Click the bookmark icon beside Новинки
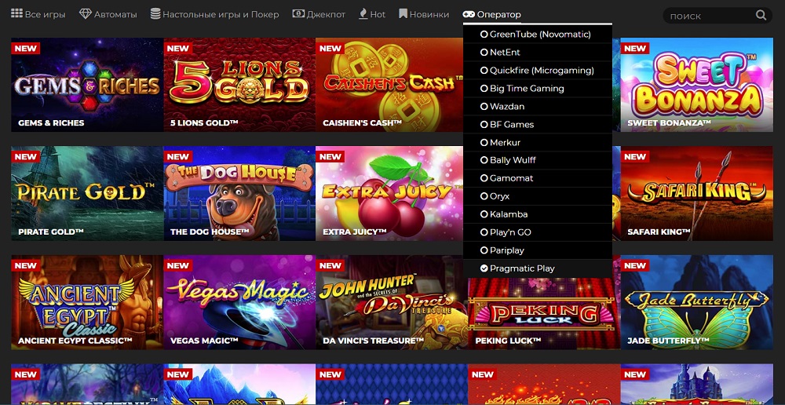 click(403, 13)
